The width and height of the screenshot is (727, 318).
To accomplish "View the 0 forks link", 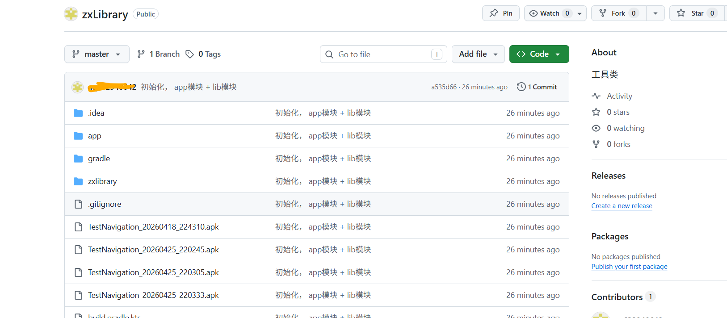I will (618, 144).
